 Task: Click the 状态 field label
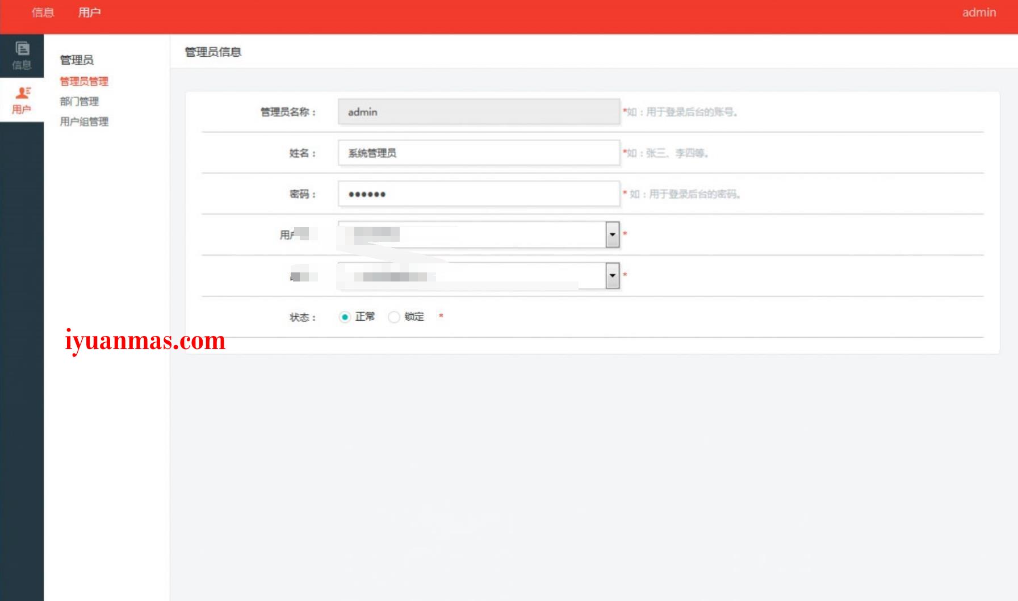tap(303, 318)
